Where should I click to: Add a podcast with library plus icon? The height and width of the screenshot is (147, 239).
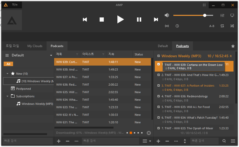(x=59, y=141)
